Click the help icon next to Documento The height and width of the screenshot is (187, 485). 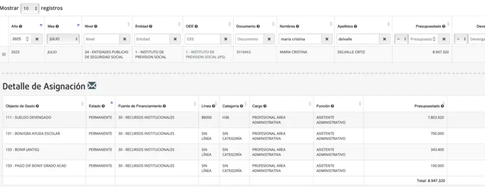click(x=258, y=26)
